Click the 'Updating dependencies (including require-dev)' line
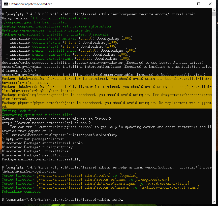This screenshot has width=218, height=206. tap(47, 30)
